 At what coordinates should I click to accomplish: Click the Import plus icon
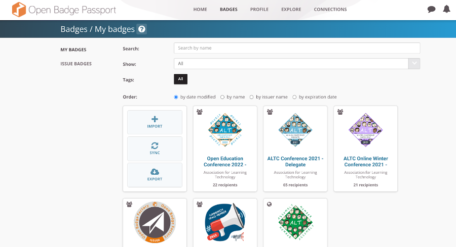(155, 119)
